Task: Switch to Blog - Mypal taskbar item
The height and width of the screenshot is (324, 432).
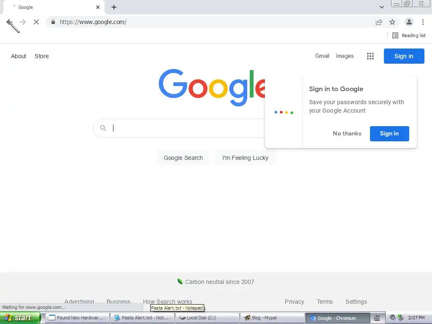Action: 273,318
